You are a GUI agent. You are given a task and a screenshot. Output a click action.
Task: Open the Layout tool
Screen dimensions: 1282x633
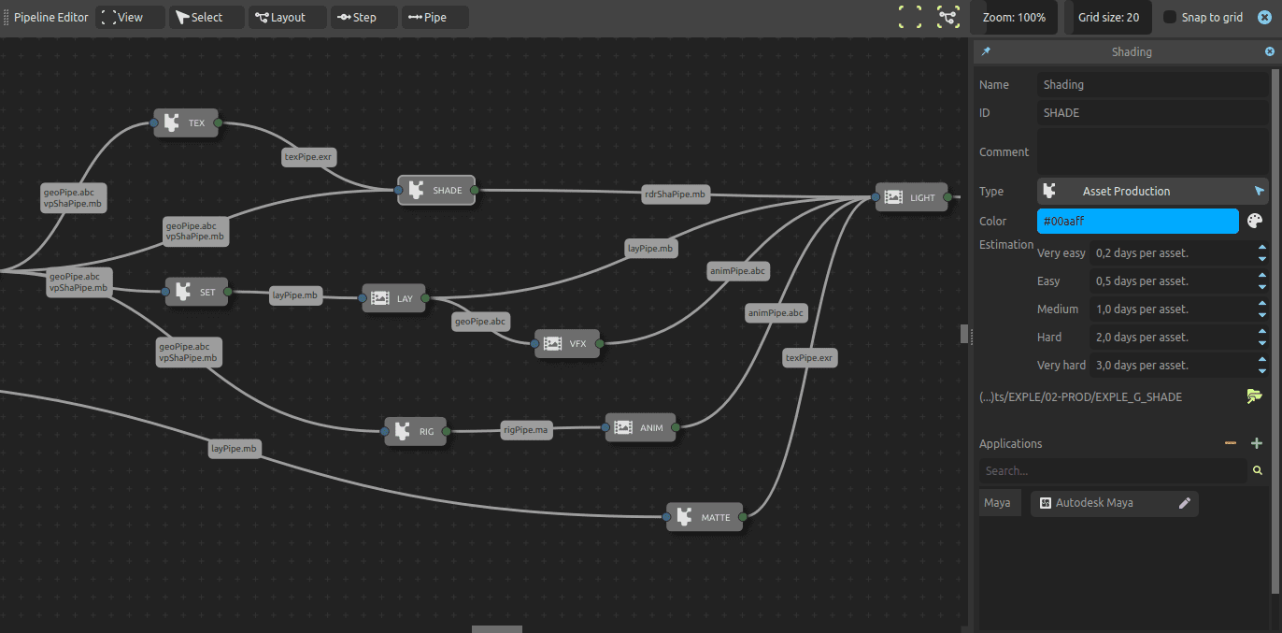286,17
